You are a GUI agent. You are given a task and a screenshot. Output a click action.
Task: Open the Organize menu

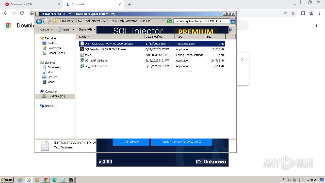(45, 29)
